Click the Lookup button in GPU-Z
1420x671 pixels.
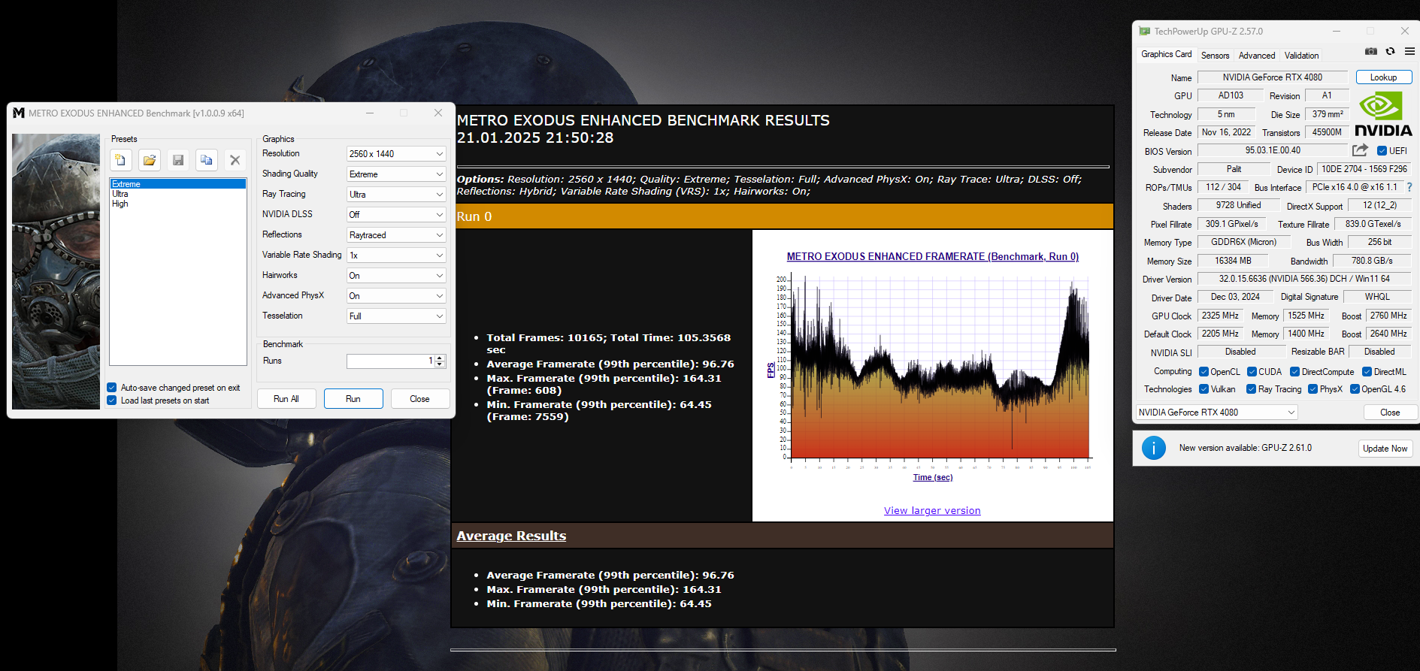[1383, 77]
